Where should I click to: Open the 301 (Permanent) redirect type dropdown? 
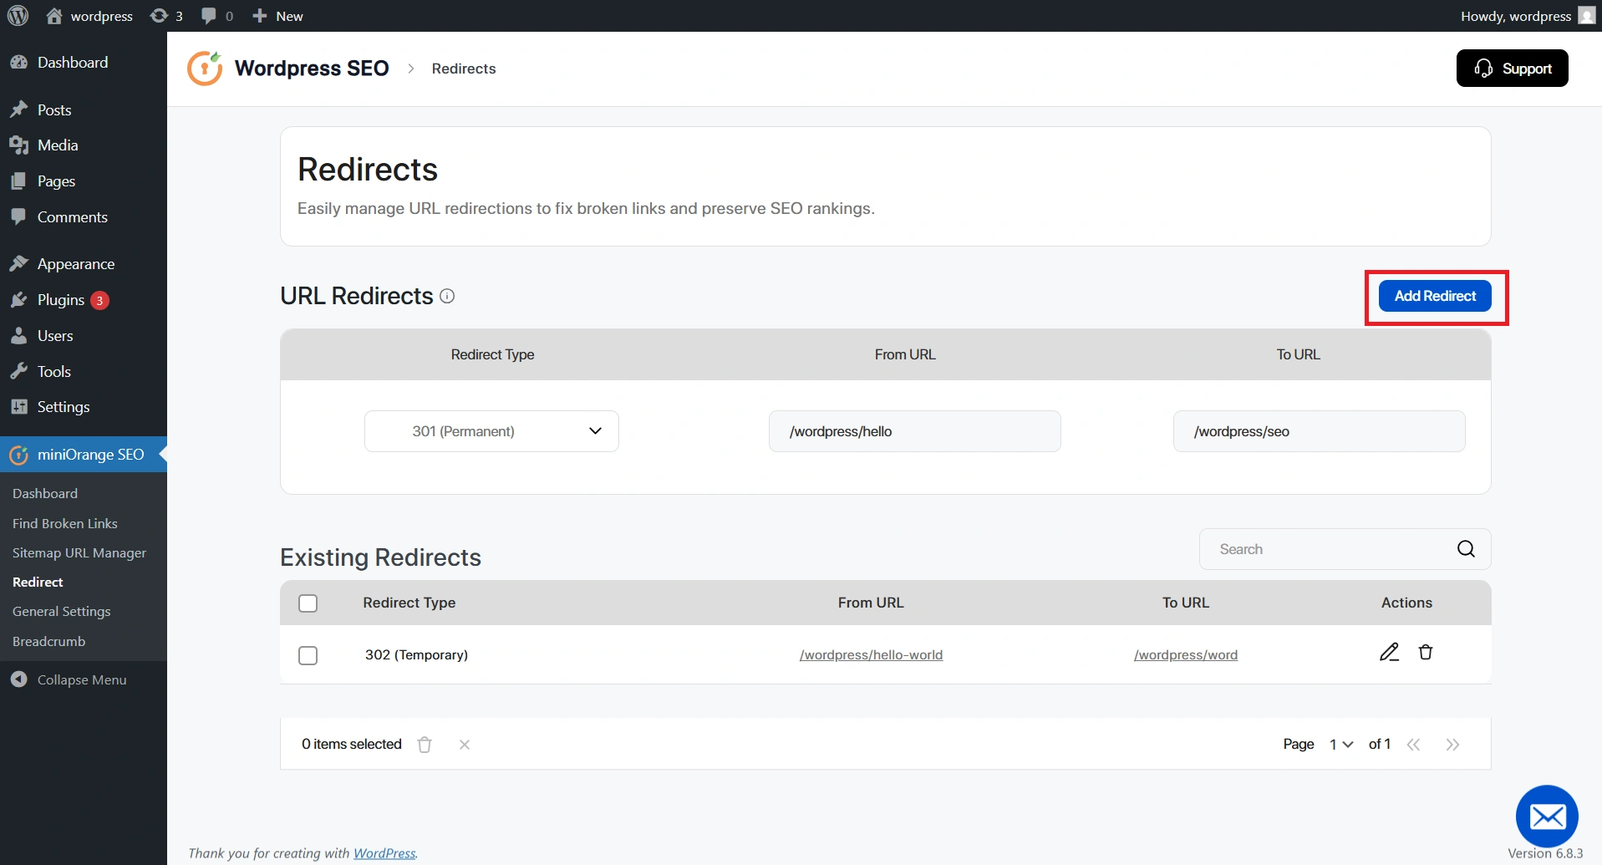tap(491, 431)
